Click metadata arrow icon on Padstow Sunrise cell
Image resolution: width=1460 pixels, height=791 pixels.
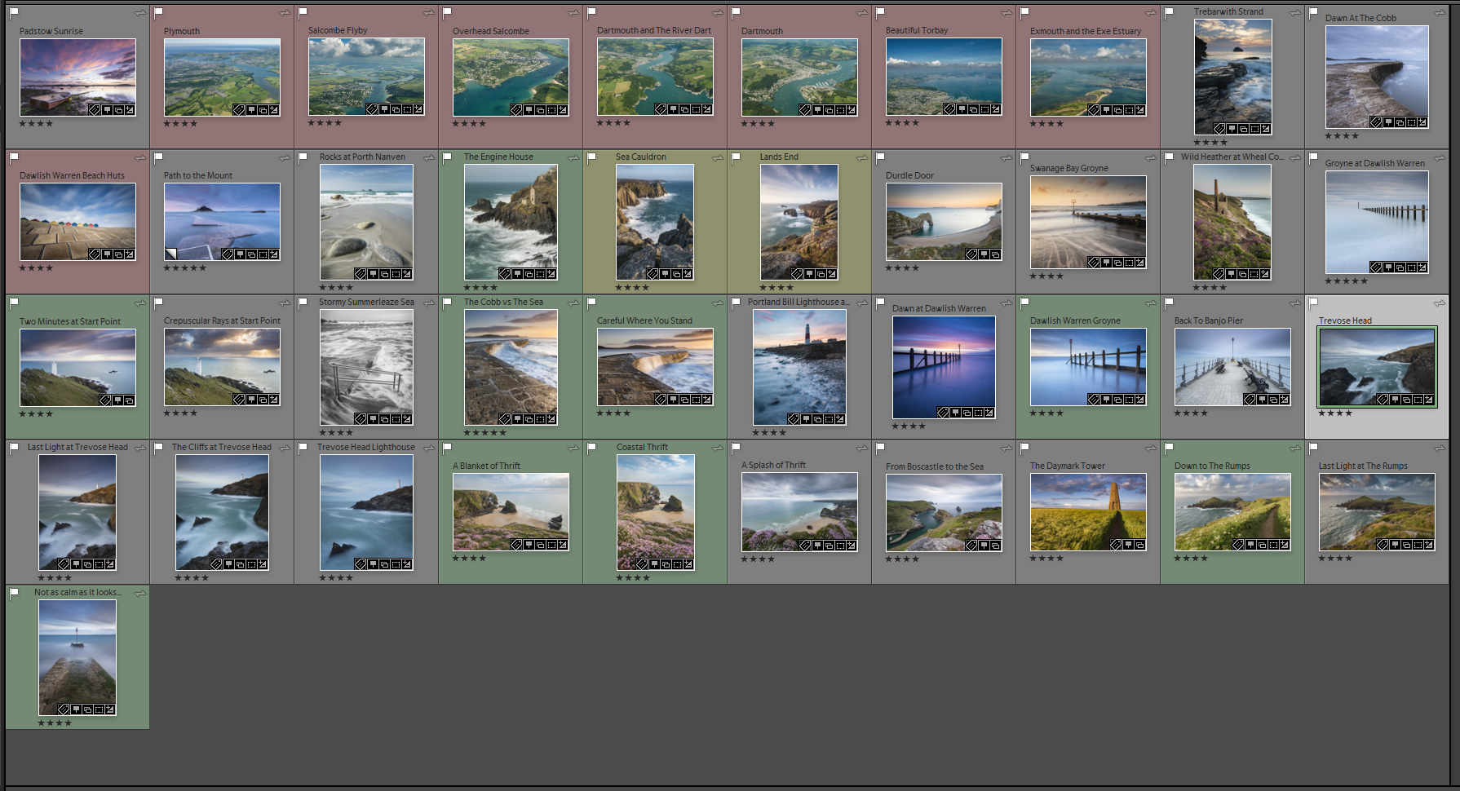tap(140, 13)
